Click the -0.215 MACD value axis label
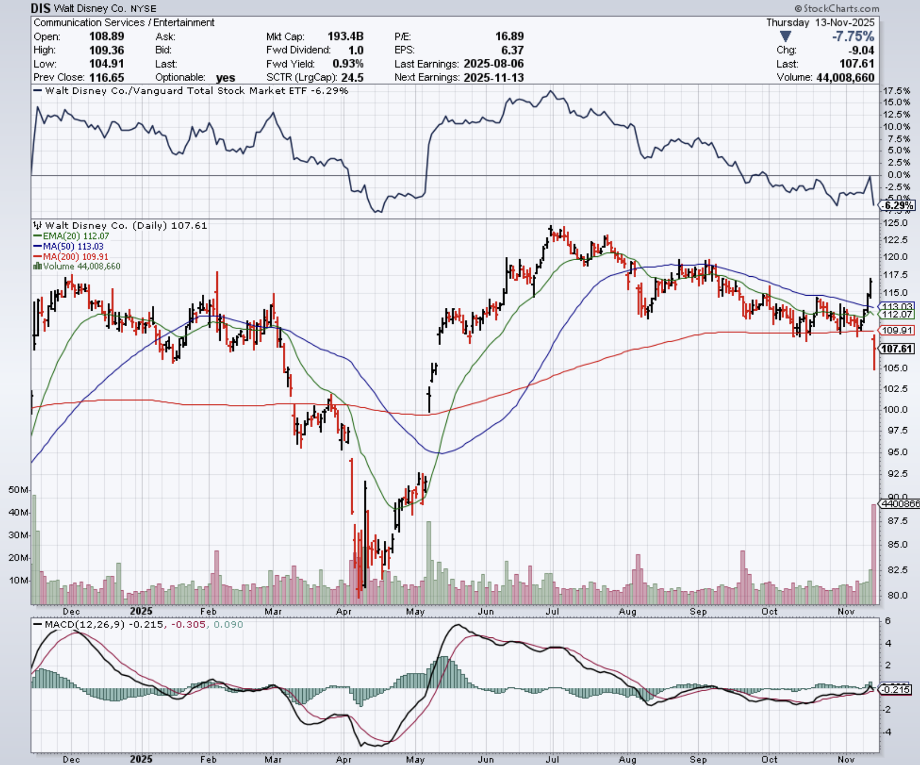 (896, 690)
